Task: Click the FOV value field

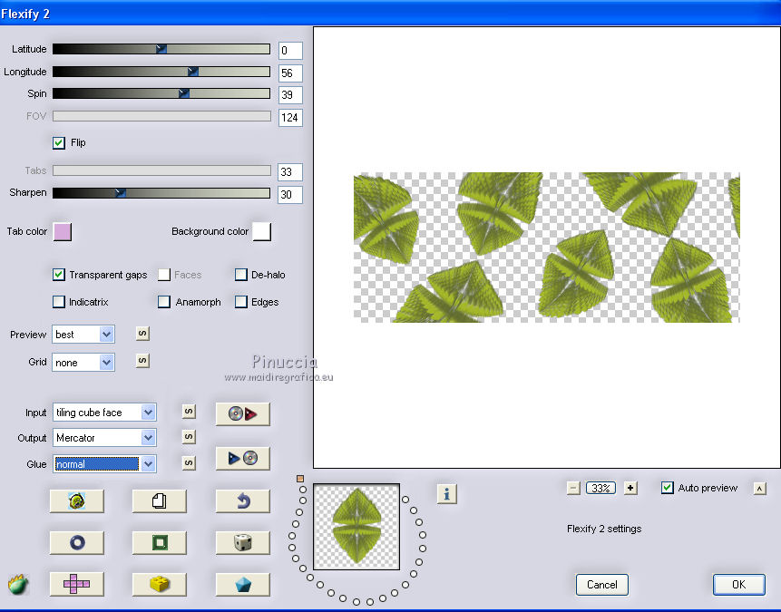Action: pyautogui.click(x=290, y=118)
